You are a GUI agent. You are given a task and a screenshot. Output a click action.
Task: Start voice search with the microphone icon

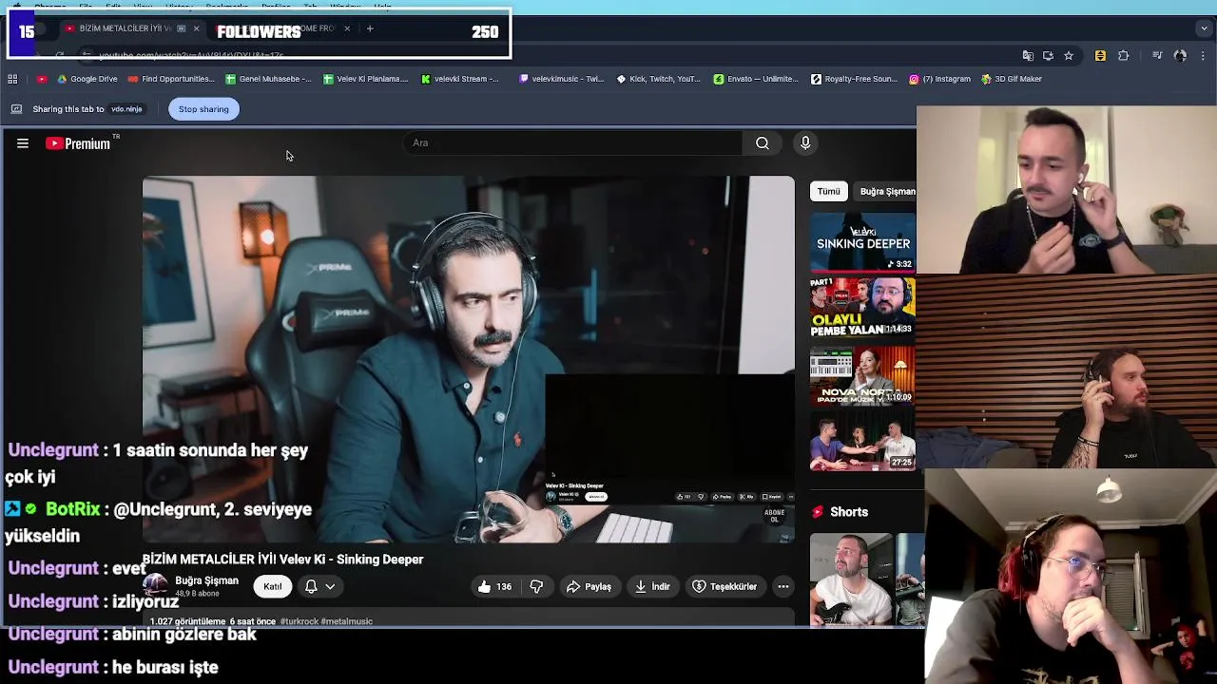(x=805, y=142)
